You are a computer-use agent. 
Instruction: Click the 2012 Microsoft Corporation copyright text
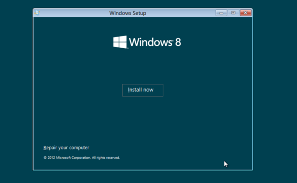coord(82,158)
